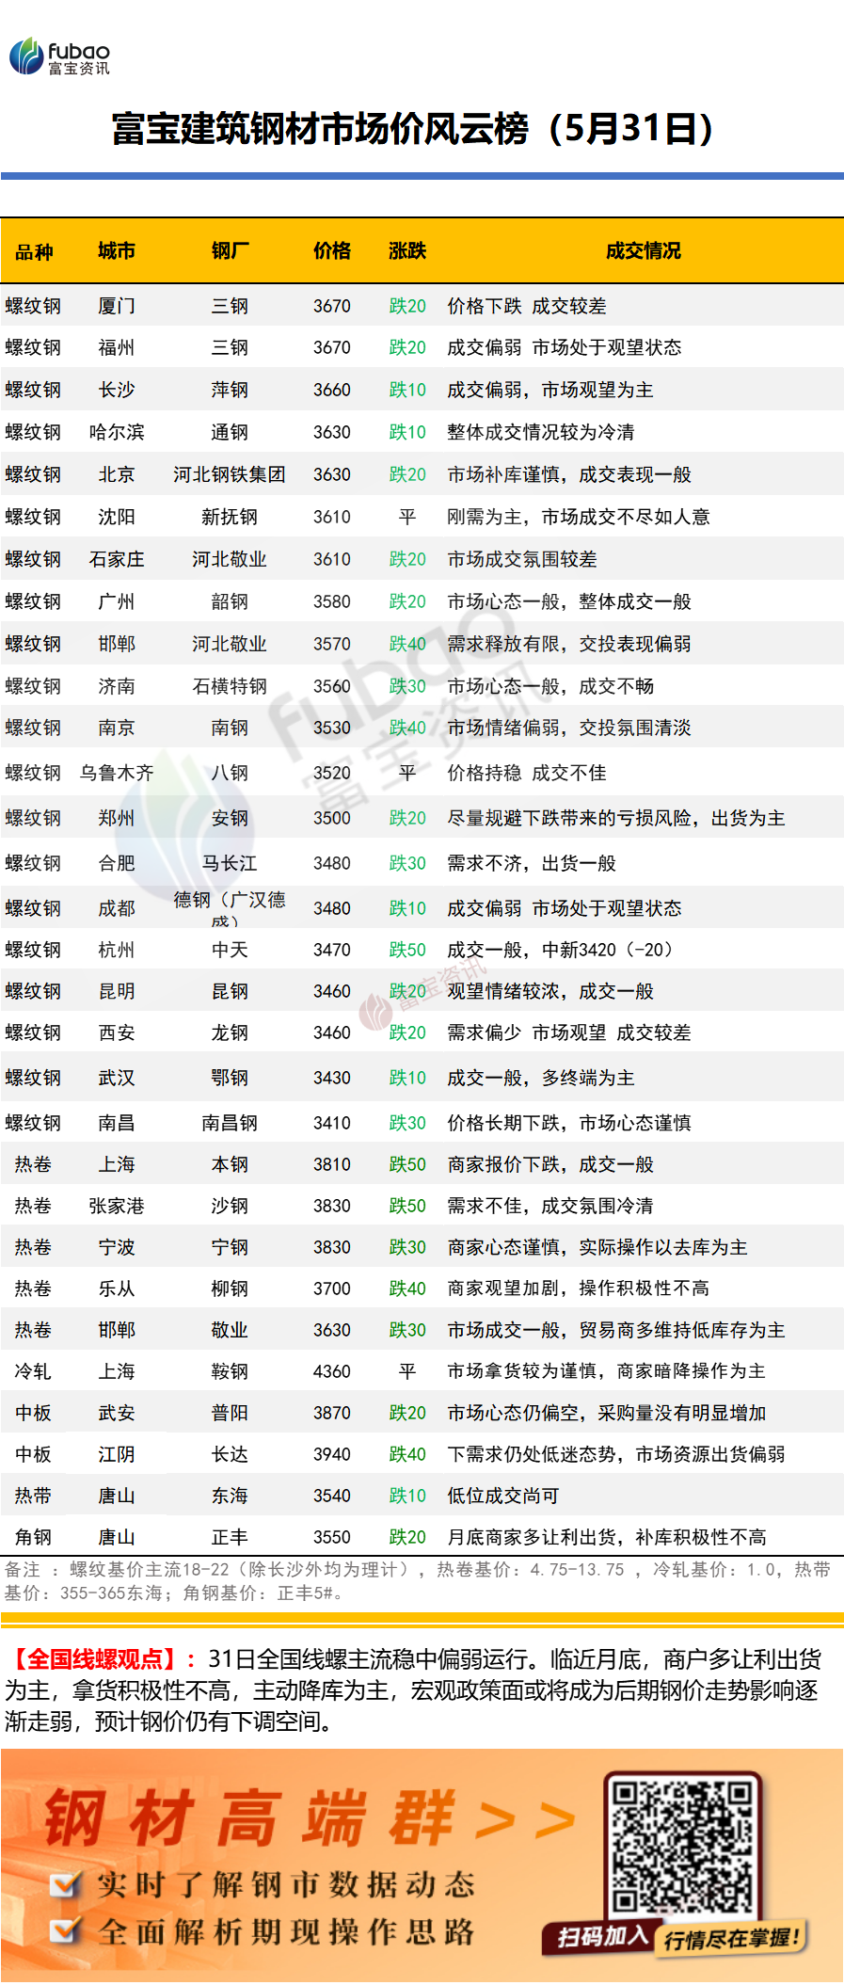
Task: Click the 品种 column header
Action: pyautogui.click(x=34, y=251)
